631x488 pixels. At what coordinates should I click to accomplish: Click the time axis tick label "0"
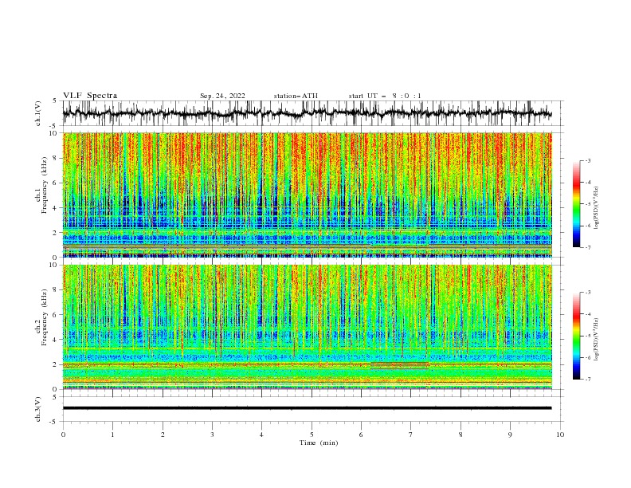point(63,435)
